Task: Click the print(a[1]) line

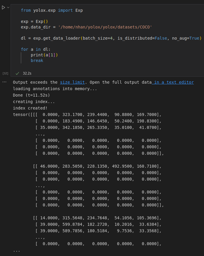Action: point(44,55)
